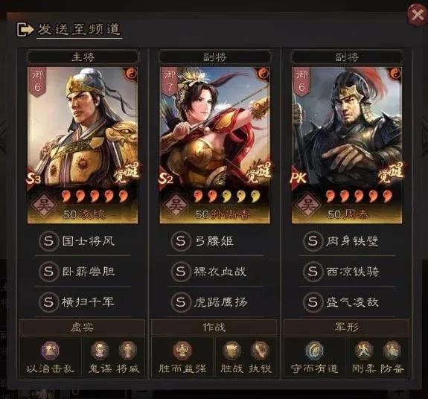Open the 虚实 formation tab

click(x=82, y=328)
